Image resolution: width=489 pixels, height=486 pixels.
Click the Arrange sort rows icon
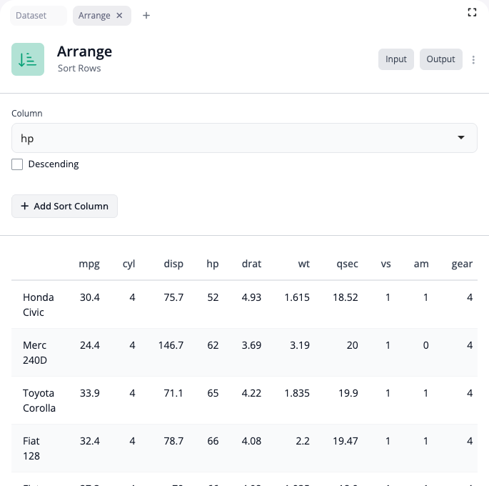coord(28,59)
